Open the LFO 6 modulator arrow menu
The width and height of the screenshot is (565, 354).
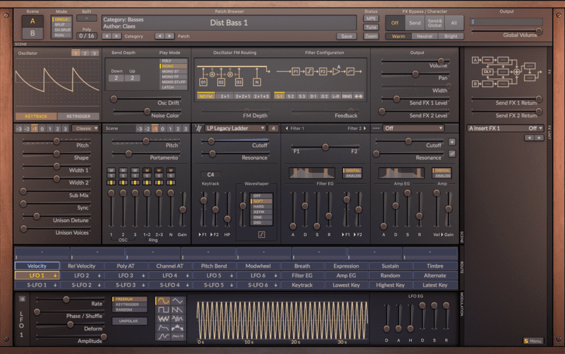pyautogui.click(x=276, y=276)
